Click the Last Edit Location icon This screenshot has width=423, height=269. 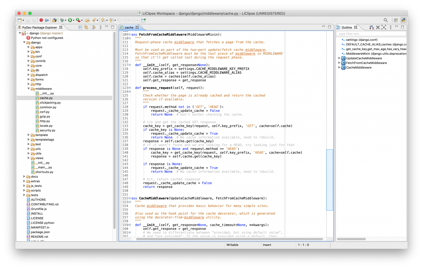click(x=119, y=20)
